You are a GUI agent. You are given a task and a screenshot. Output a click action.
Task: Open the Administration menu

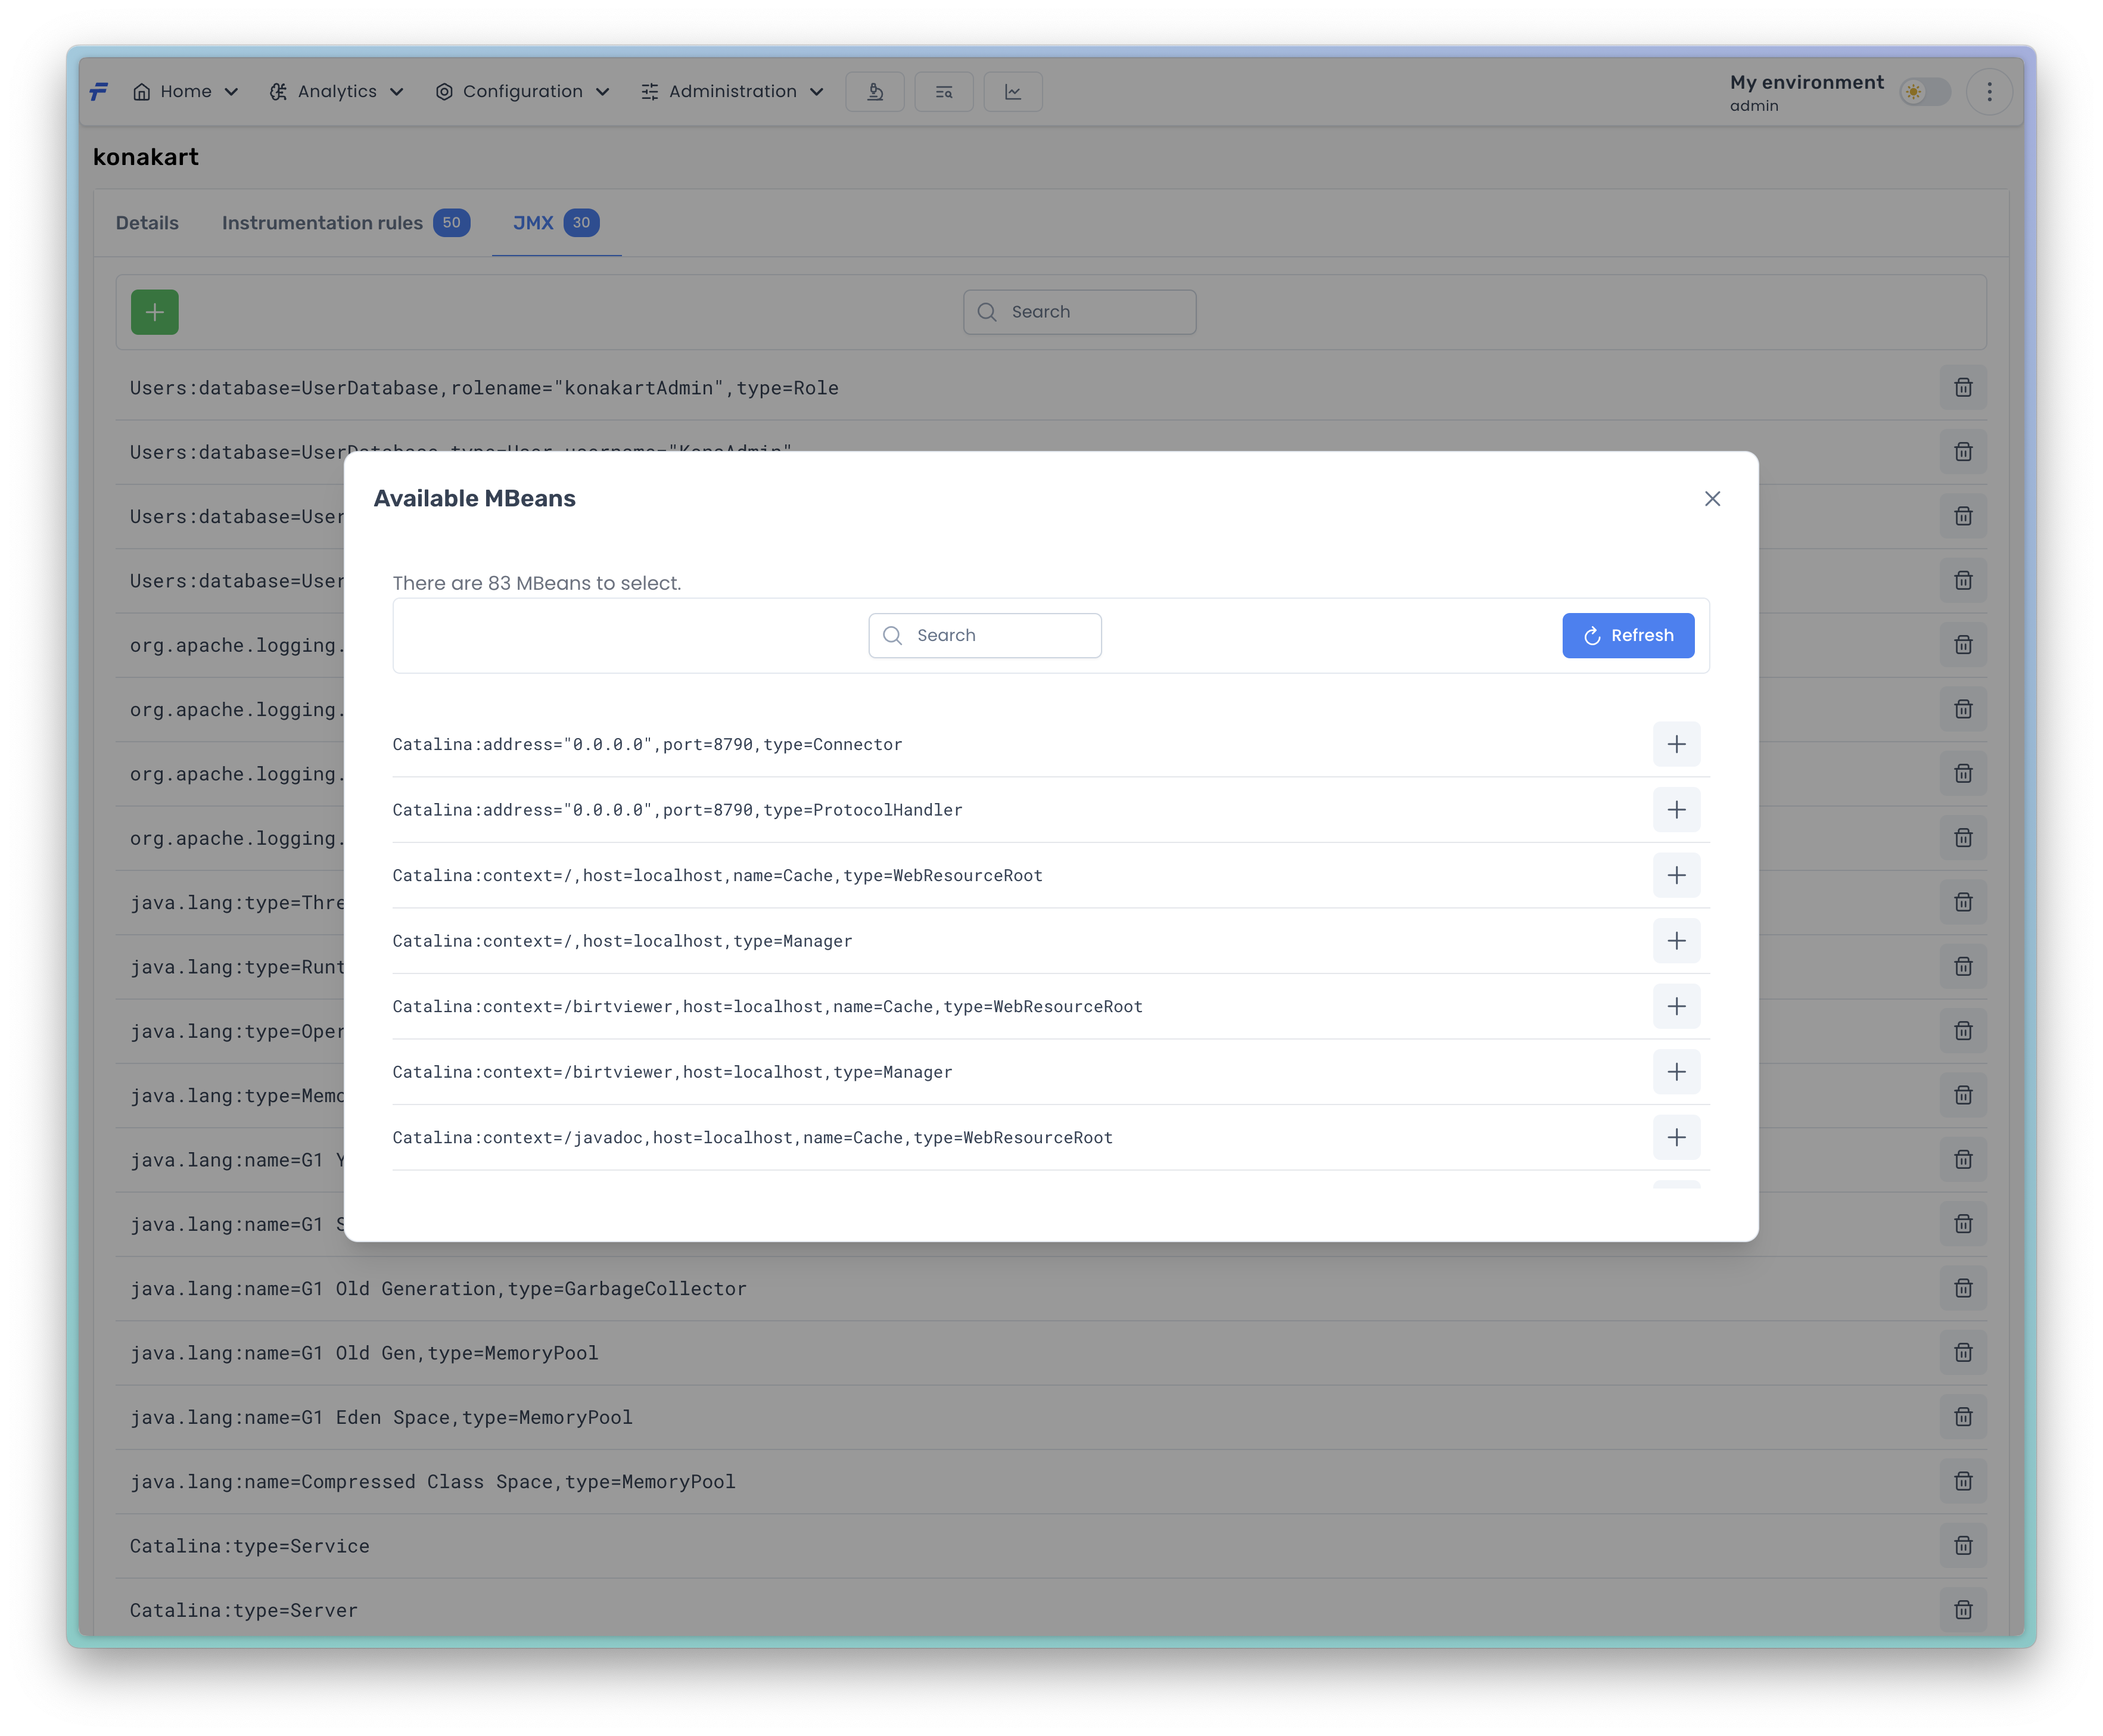pyautogui.click(x=732, y=92)
